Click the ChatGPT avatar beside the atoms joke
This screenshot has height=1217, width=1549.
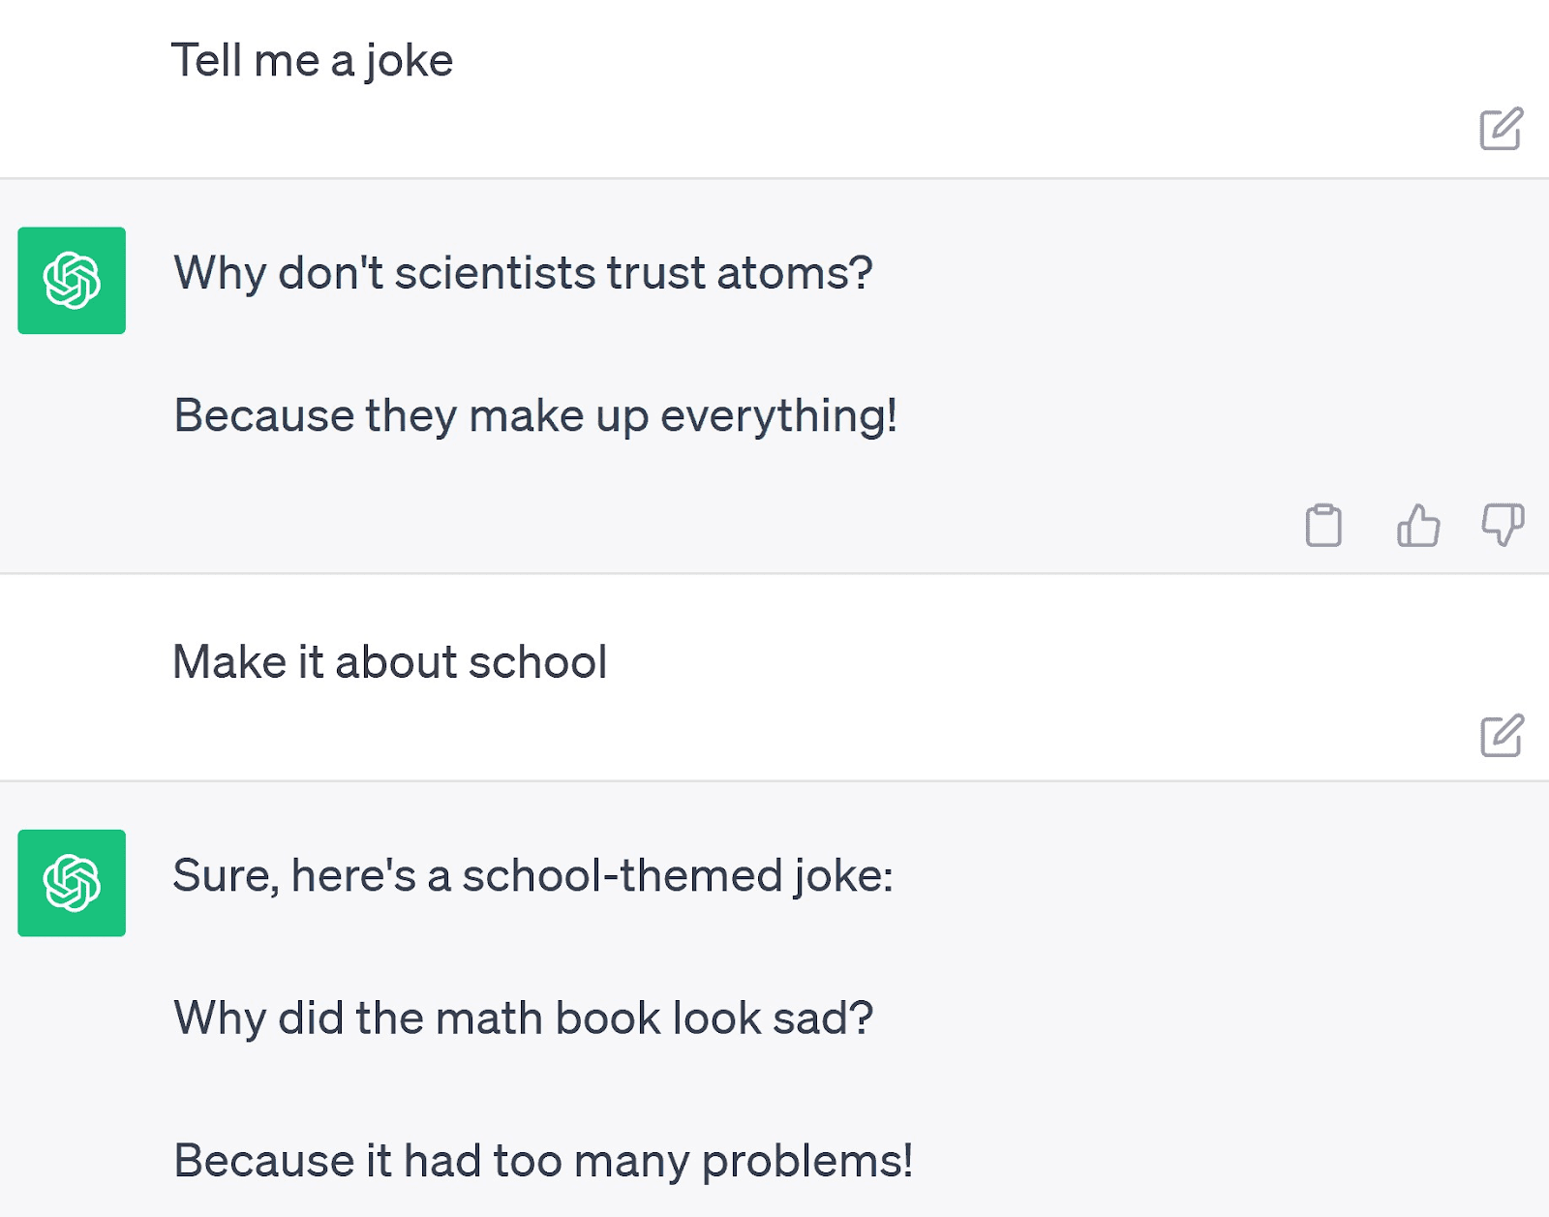pyautogui.click(x=72, y=281)
